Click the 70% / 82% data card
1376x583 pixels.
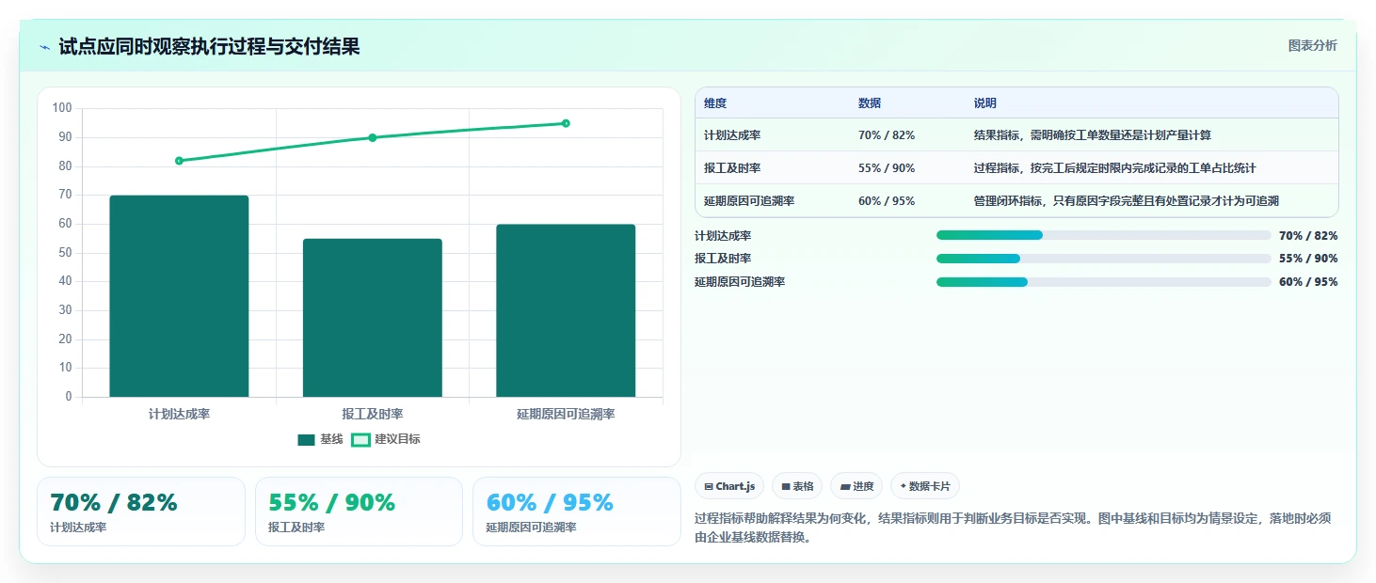click(x=141, y=512)
